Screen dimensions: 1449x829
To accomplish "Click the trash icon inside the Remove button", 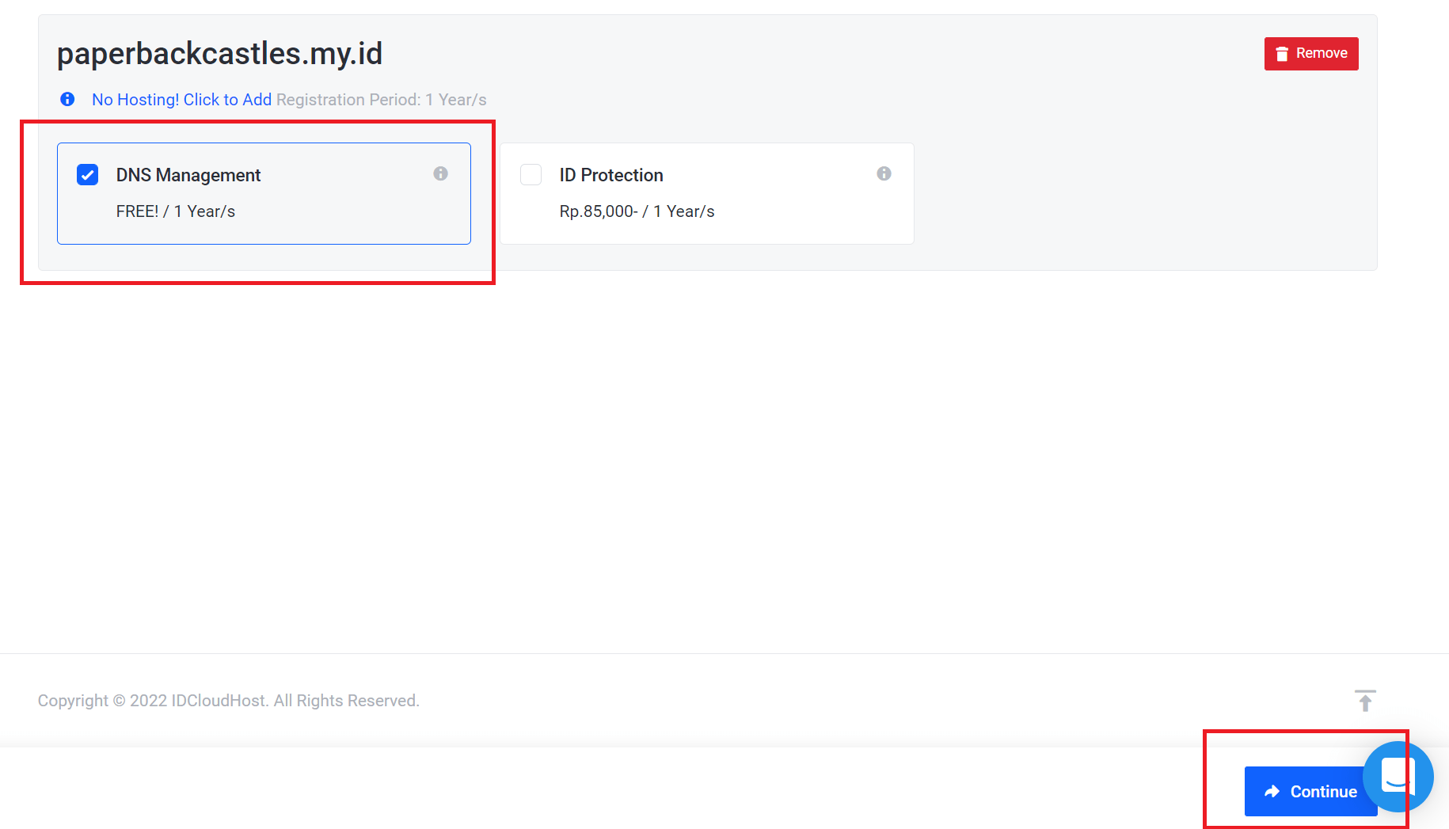I will pyautogui.click(x=1282, y=53).
